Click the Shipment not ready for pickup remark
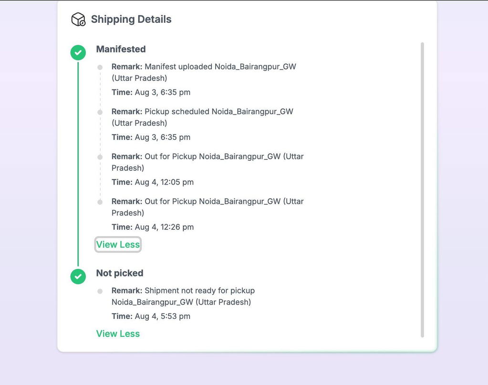 point(183,296)
